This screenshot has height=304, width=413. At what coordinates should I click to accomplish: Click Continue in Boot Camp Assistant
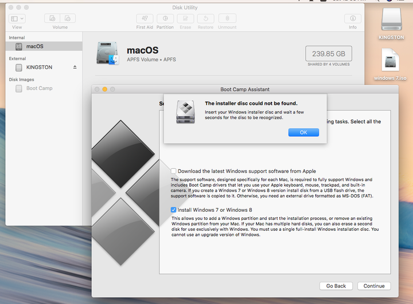[x=374, y=286]
